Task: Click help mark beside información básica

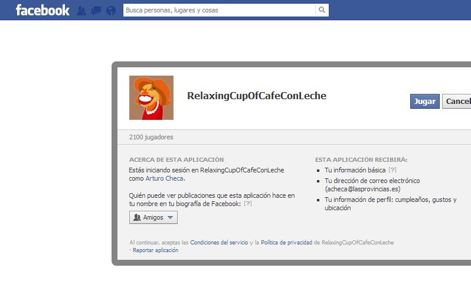Action: tap(392, 170)
